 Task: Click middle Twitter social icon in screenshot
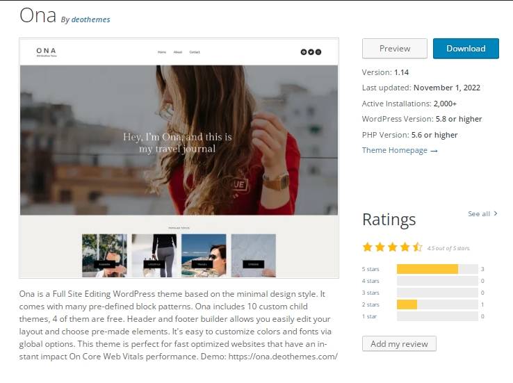(x=311, y=51)
